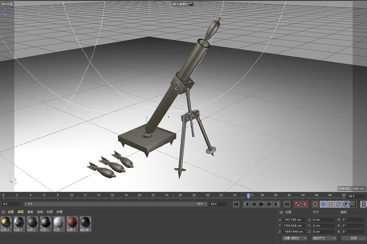
Task: Click the 默认摄像机 camera label
Action: click(x=181, y=4)
